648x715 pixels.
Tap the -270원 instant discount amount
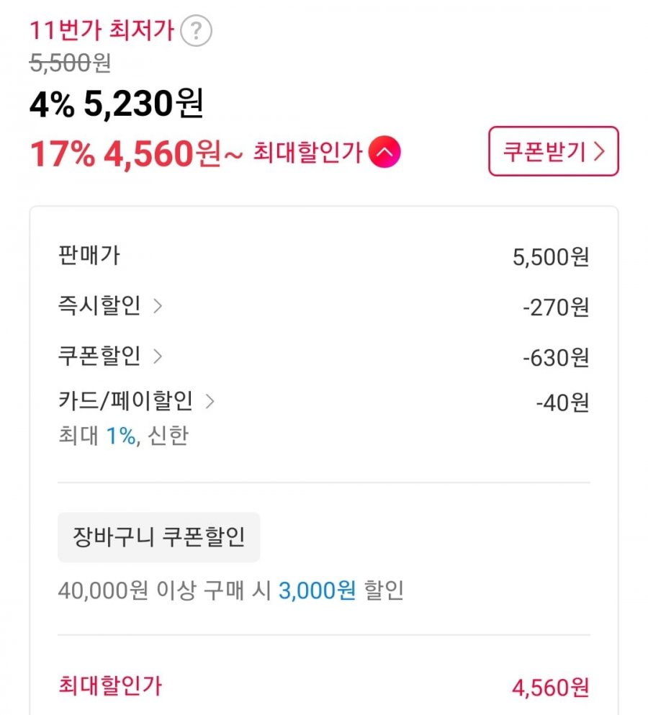click(x=556, y=307)
